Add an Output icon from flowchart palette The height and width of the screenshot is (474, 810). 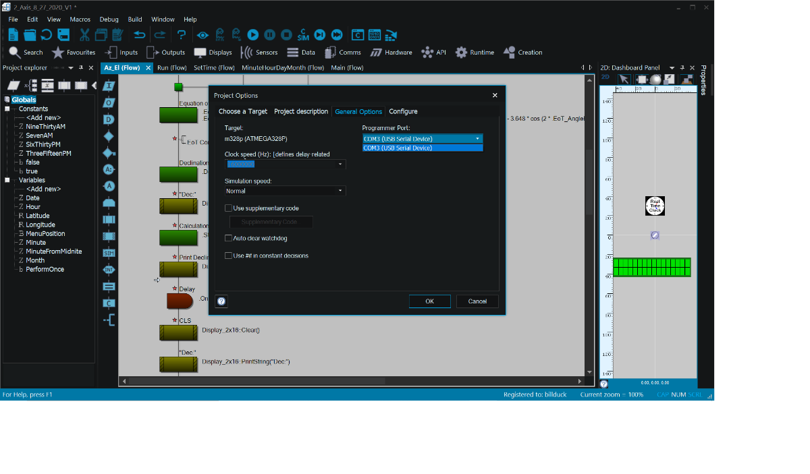tap(109, 102)
